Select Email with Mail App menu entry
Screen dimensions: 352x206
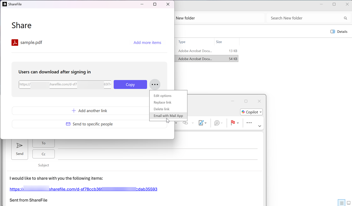168,116
